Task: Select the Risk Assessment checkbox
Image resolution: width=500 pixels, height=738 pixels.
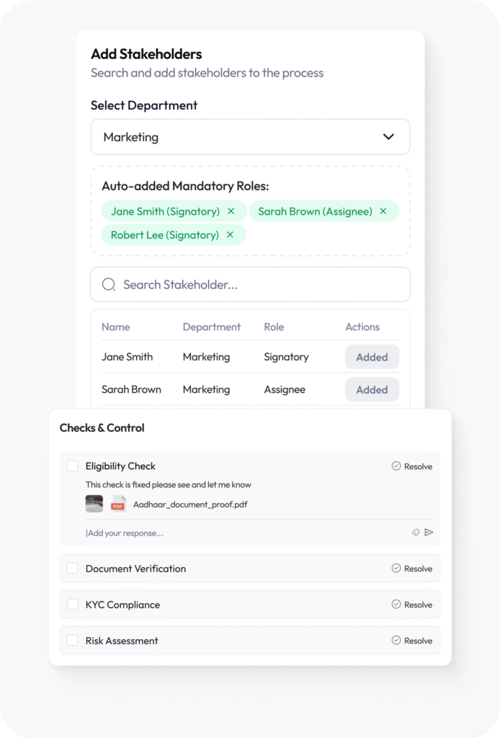Action: [x=73, y=641]
